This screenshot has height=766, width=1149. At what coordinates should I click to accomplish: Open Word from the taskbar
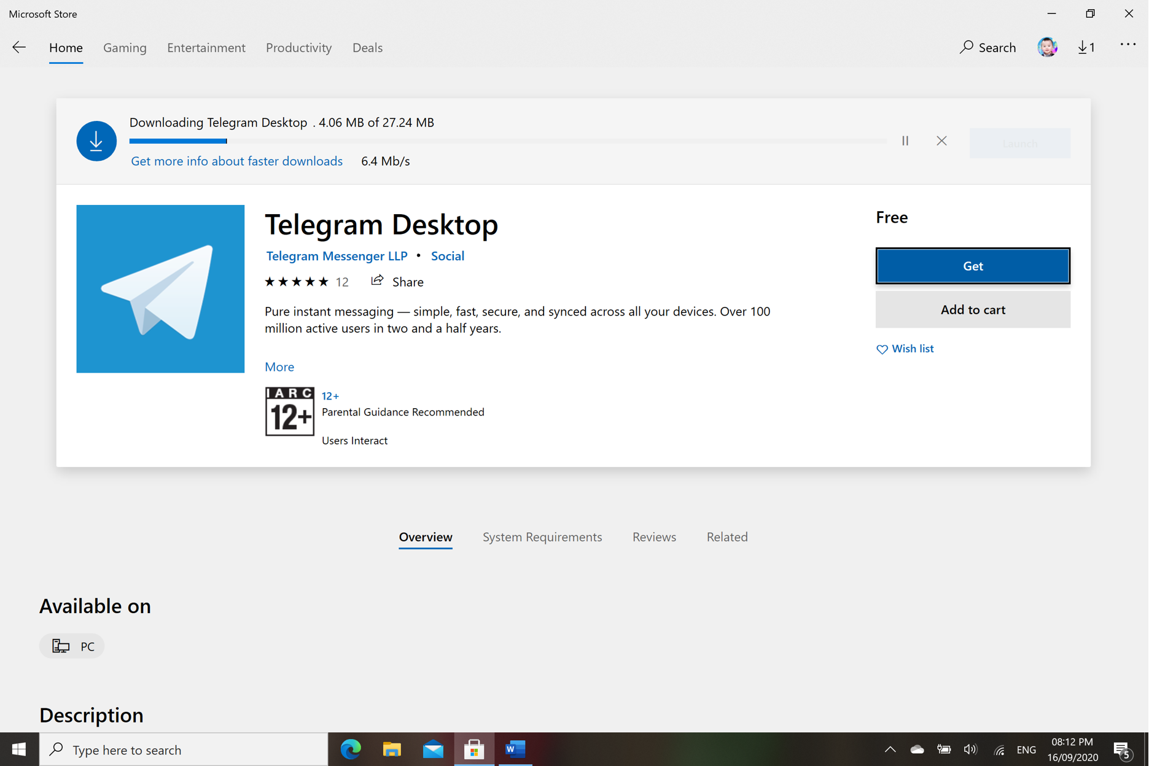pyautogui.click(x=515, y=749)
